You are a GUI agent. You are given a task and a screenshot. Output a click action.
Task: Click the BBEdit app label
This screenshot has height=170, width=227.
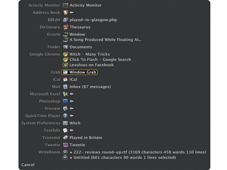54,20
